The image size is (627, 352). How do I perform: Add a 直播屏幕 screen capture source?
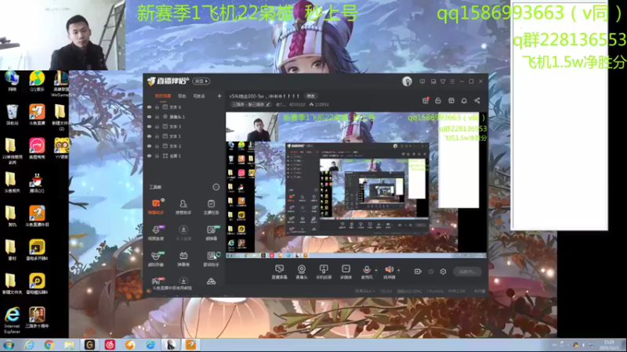pyautogui.click(x=279, y=271)
